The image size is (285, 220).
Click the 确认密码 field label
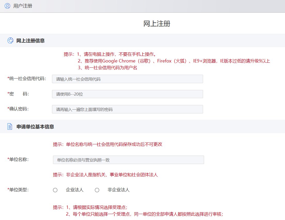pyautogui.click(x=18, y=109)
